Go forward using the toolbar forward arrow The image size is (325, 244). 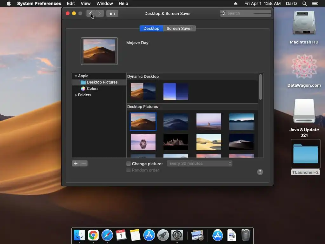pos(99,13)
